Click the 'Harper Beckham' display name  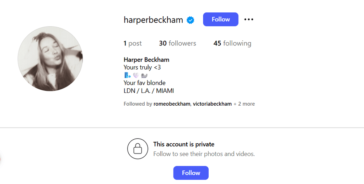pyautogui.click(x=146, y=60)
